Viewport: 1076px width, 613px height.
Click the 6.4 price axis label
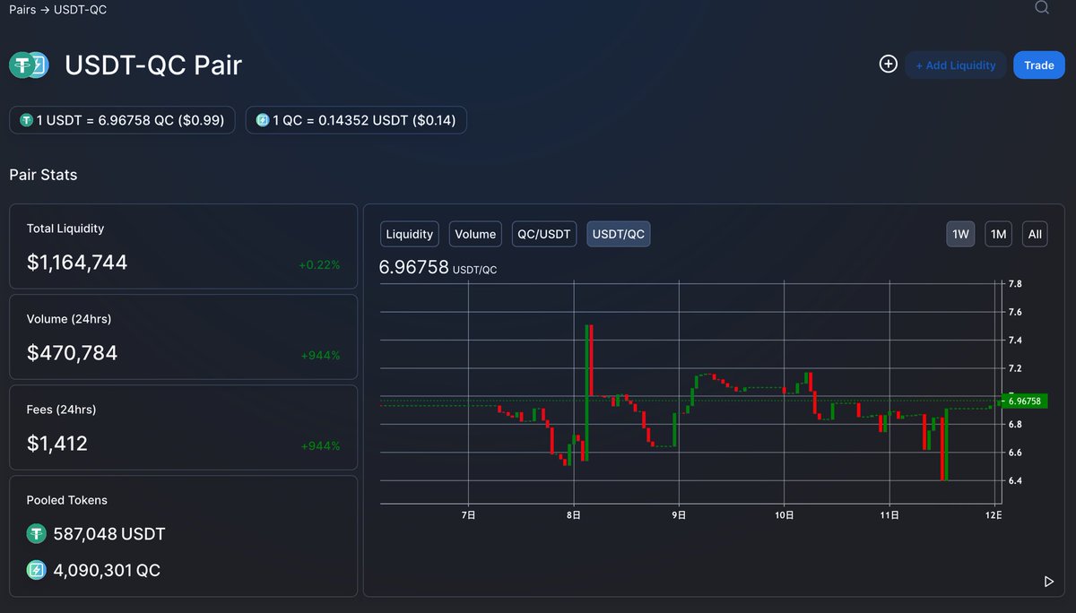1015,481
